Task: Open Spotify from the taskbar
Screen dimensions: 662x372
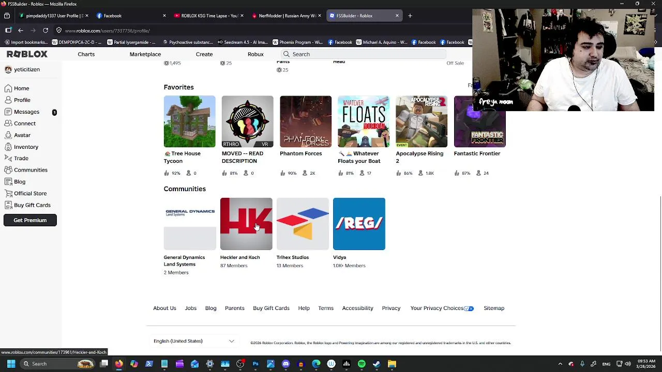Action: 362,364
